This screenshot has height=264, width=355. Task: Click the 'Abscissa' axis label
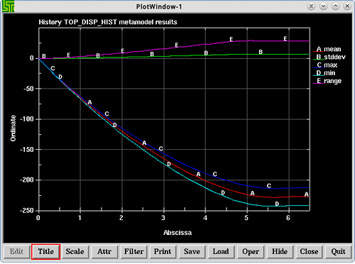click(x=177, y=233)
